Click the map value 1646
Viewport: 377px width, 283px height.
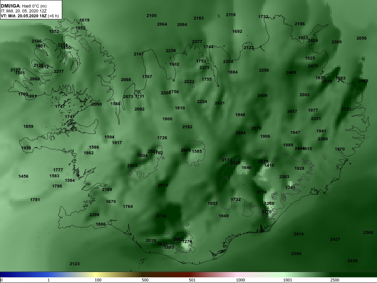pyautogui.click(x=247, y=168)
